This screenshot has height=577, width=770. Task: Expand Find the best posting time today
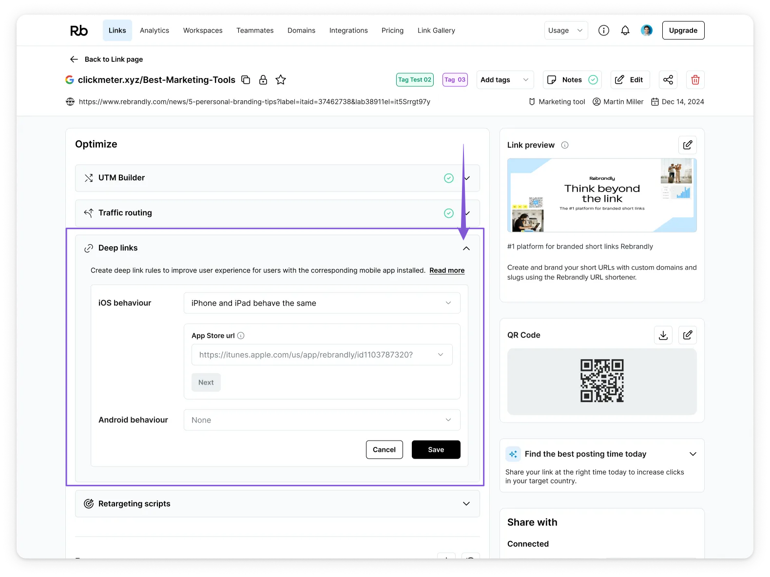pyautogui.click(x=693, y=454)
